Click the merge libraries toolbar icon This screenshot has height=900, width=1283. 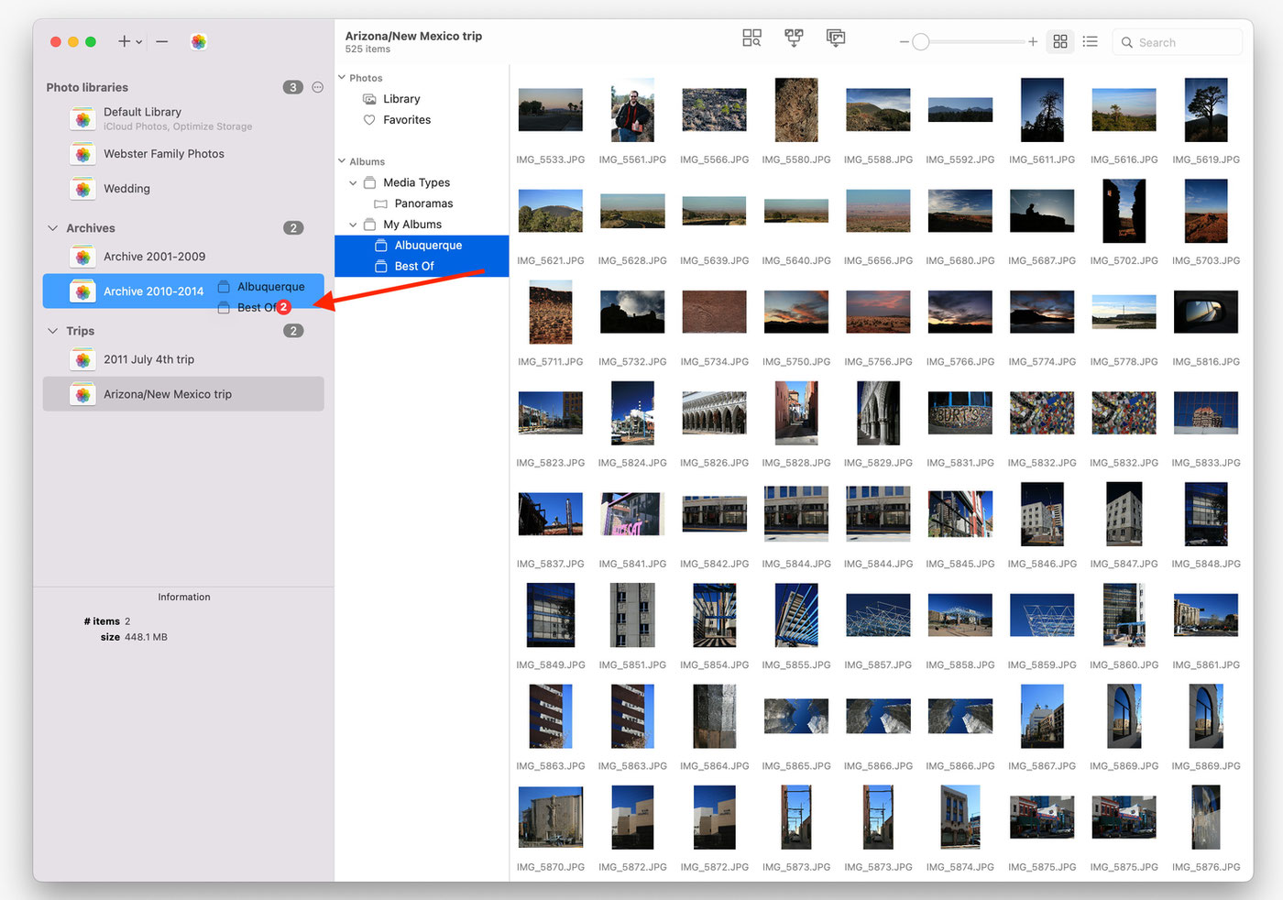pyautogui.click(x=794, y=38)
